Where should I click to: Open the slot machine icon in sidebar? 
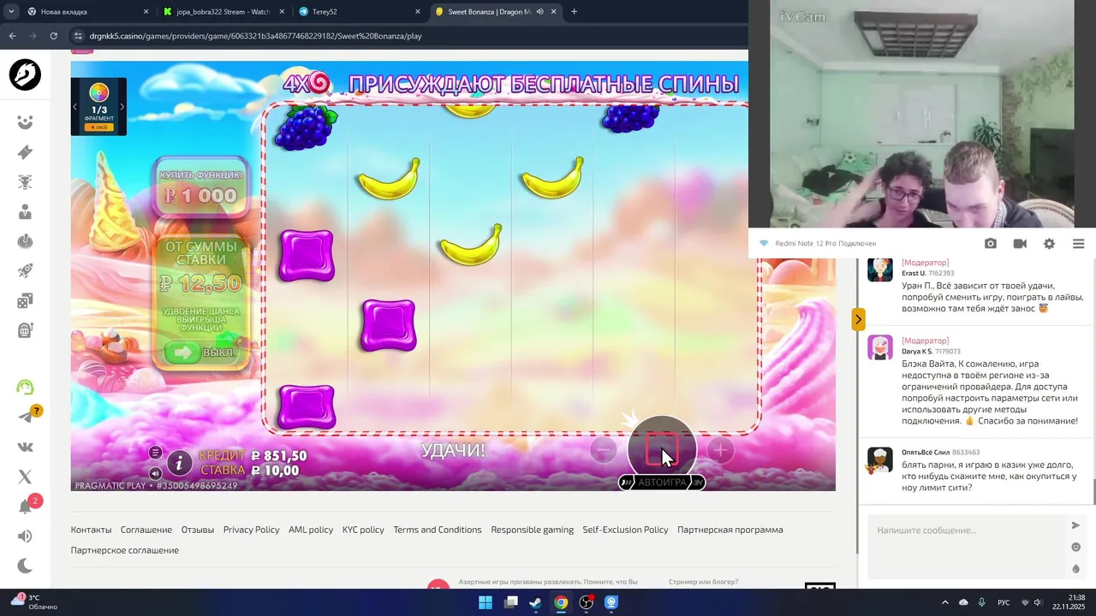pos(25,330)
